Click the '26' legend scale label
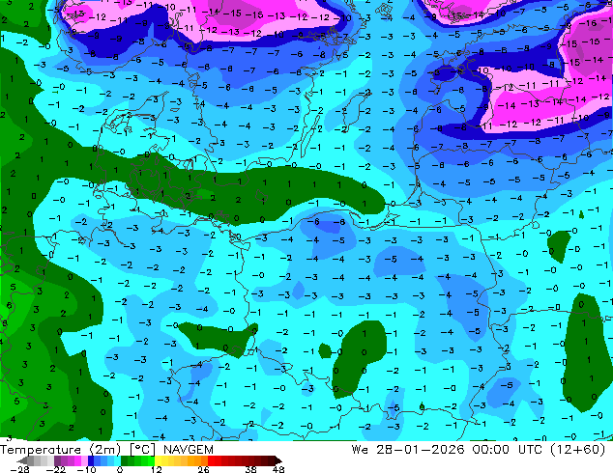The width and height of the screenshot is (613, 473). 203,469
